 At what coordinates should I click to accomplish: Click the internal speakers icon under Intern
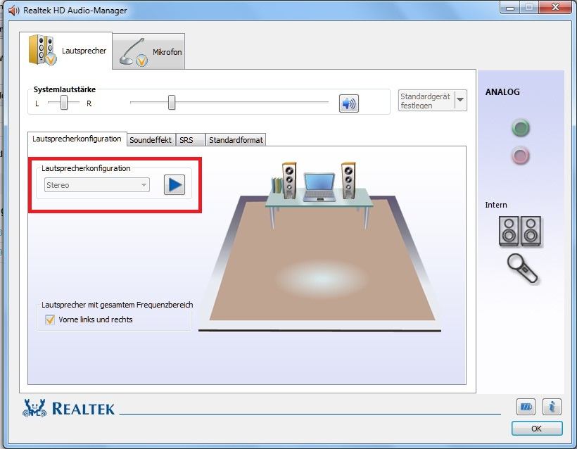(520, 231)
